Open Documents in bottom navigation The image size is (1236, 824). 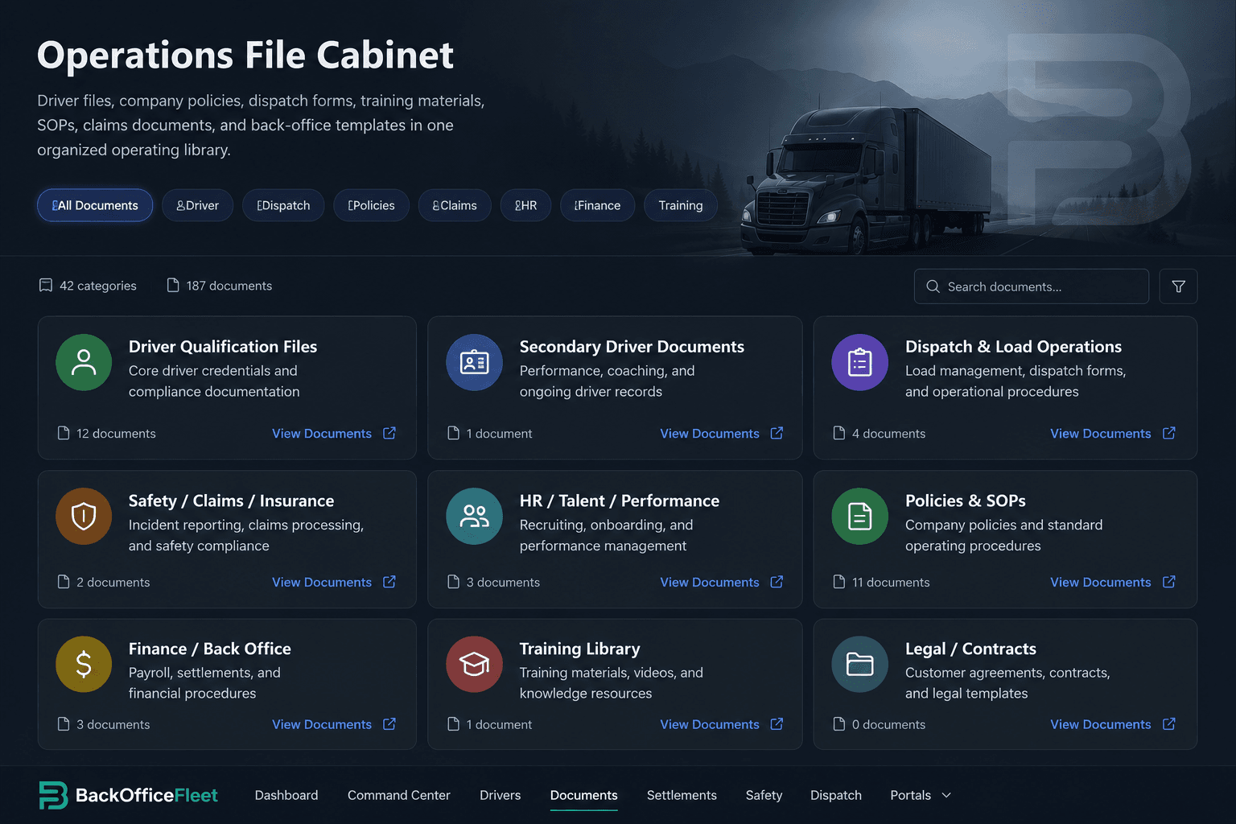[584, 795]
